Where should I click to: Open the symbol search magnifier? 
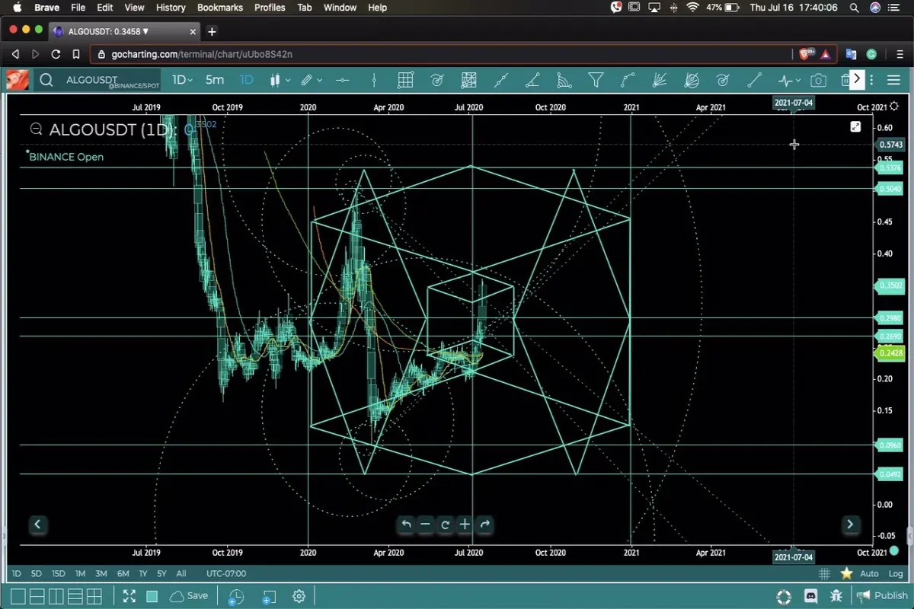point(46,80)
